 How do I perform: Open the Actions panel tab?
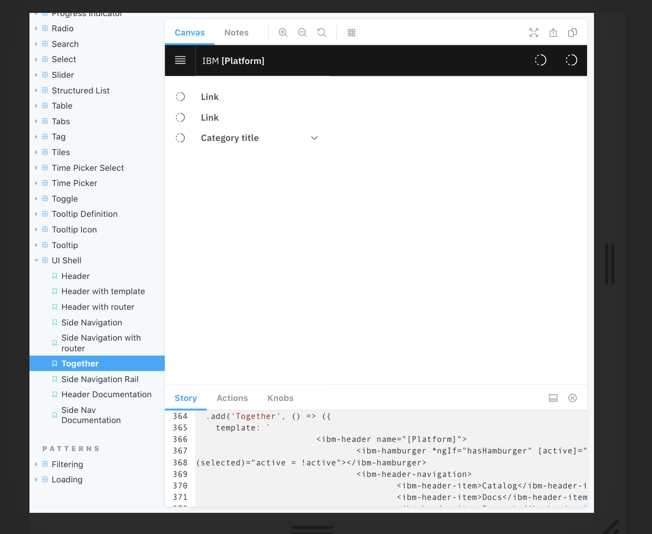pyautogui.click(x=232, y=398)
